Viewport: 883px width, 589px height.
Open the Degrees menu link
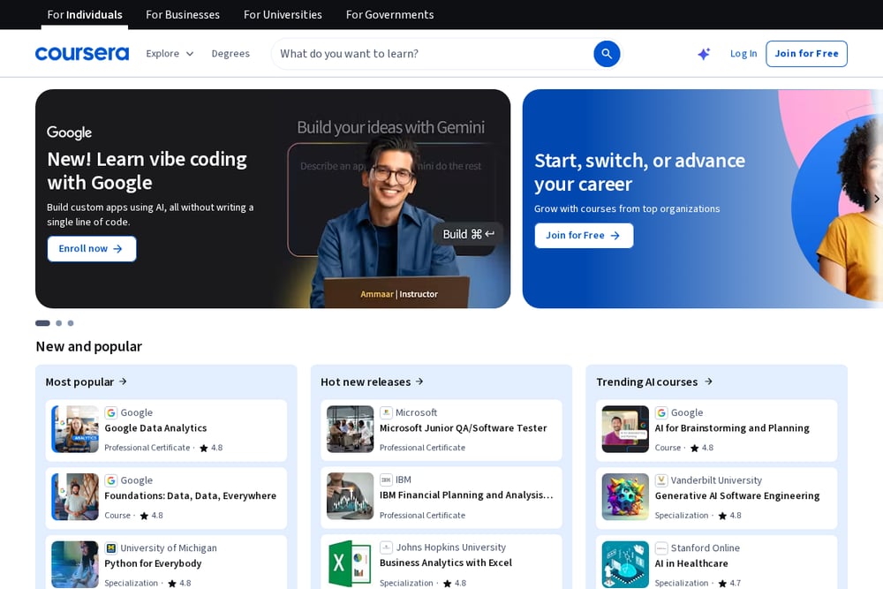230,54
